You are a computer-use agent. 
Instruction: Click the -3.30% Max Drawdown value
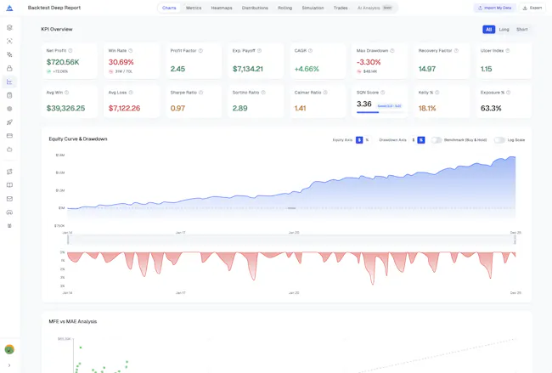(x=369, y=62)
